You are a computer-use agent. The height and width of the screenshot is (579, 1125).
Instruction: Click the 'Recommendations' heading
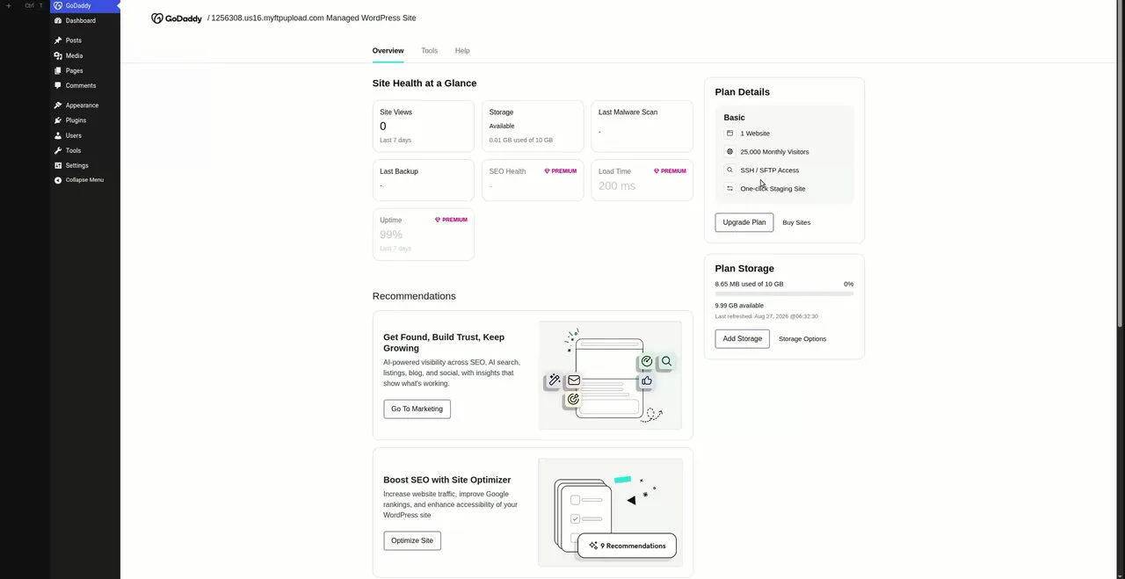click(414, 296)
